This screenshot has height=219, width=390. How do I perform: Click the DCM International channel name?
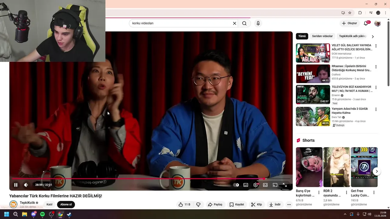coord(341,54)
